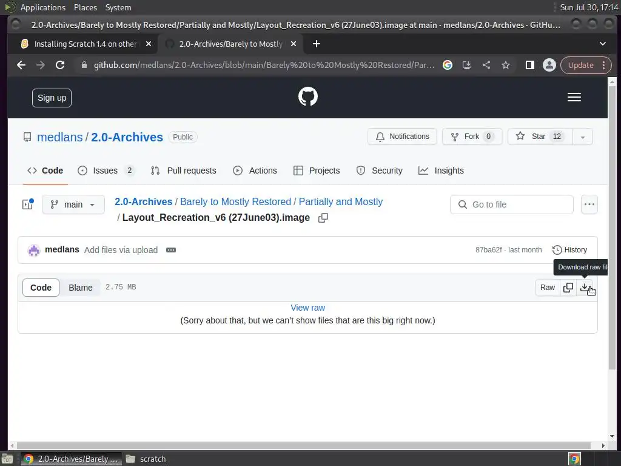Open the Star list dropdown arrow
This screenshot has width=621, height=466.
(x=583, y=137)
